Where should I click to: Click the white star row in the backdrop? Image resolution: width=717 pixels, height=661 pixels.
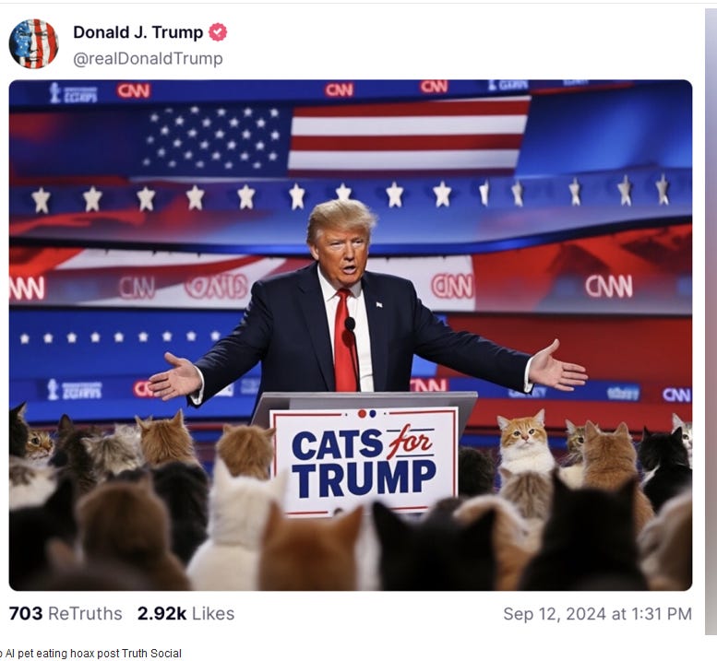350,196
